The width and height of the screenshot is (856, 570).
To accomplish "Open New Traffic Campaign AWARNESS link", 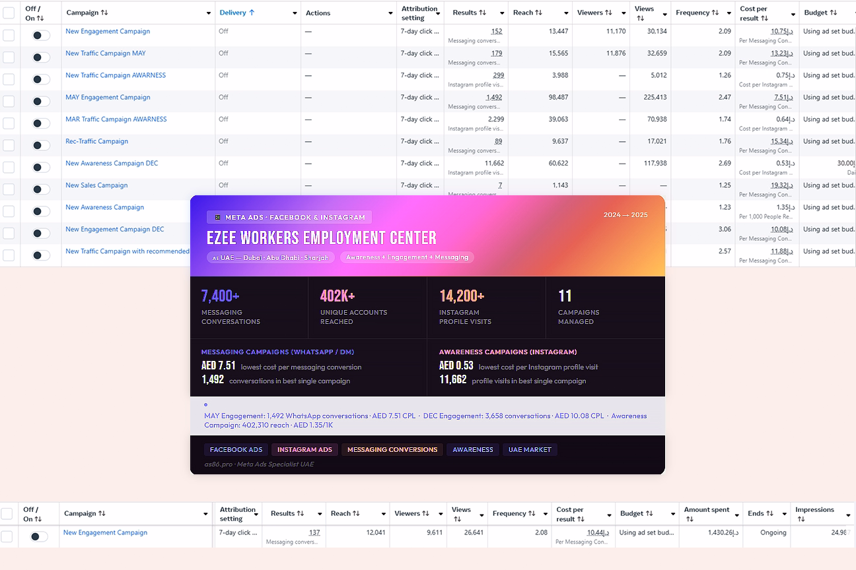I will 116,75.
